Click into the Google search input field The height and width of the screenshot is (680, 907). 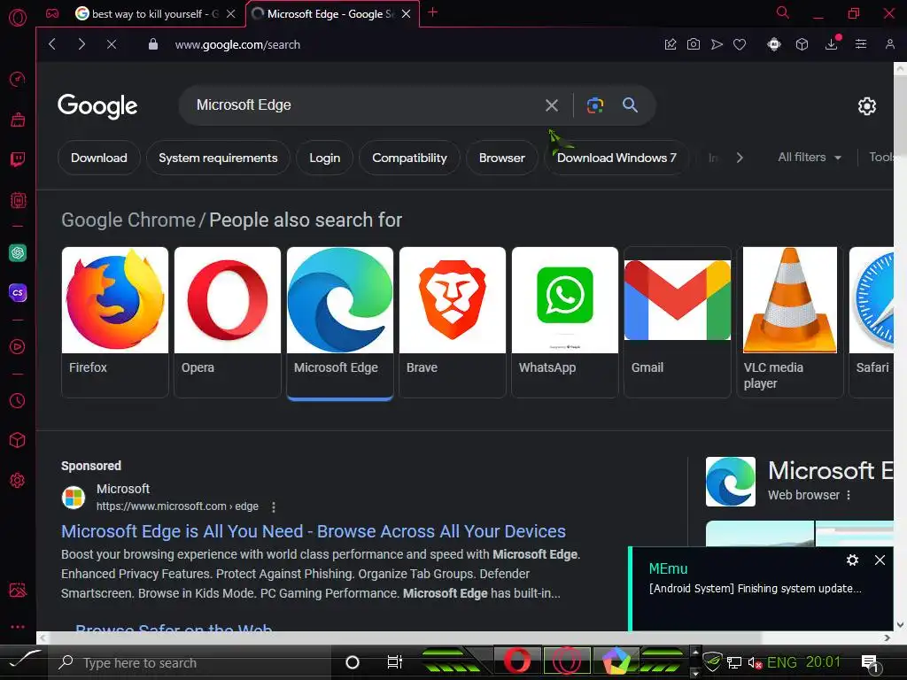pyautogui.click(x=364, y=105)
